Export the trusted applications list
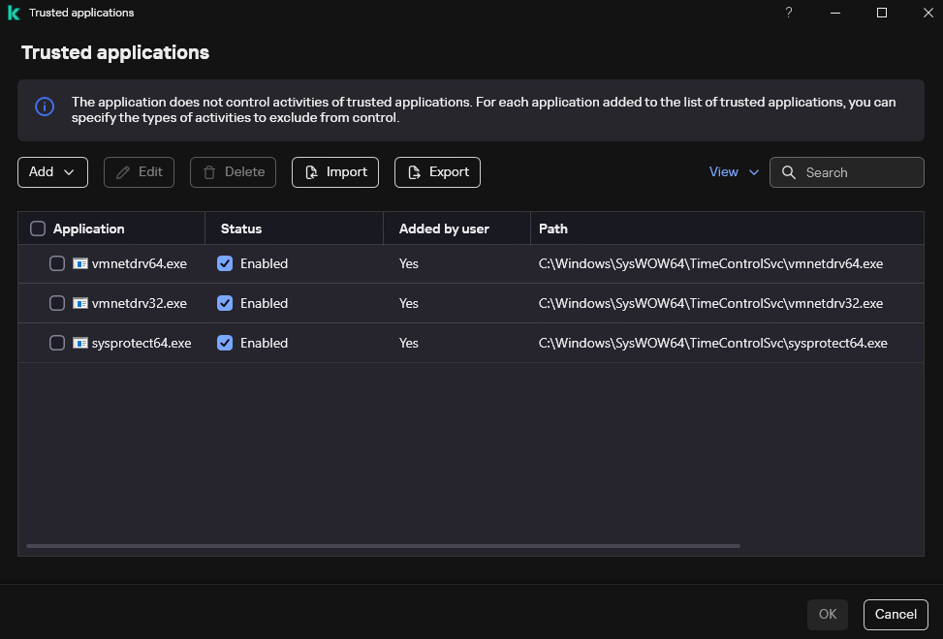Viewport: 943px width, 639px height. (437, 172)
